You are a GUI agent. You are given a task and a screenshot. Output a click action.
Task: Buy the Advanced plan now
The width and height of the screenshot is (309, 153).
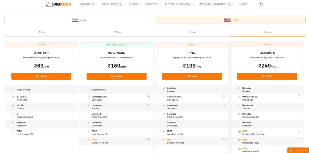[x=116, y=76]
